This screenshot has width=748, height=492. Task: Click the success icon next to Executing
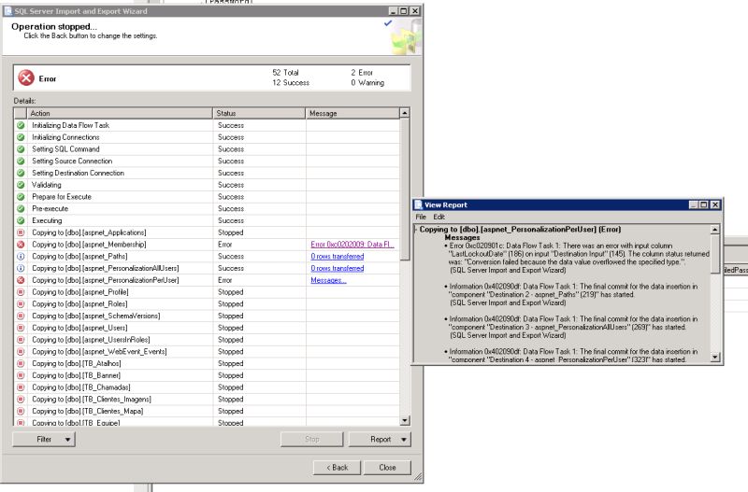(x=21, y=220)
